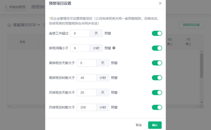This screenshot has width=211, height=130.
Task: Toggle the 周排班总时数大于 warning switch
Action: pyautogui.click(x=157, y=78)
